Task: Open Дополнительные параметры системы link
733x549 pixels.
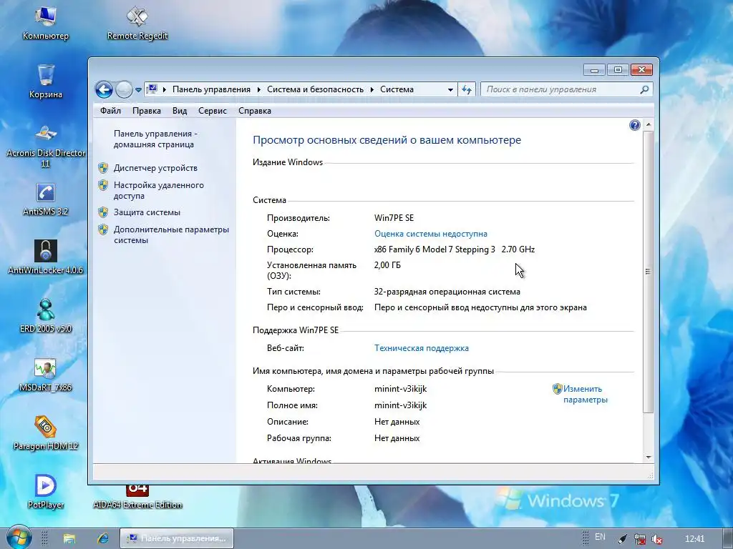Action: point(171,234)
